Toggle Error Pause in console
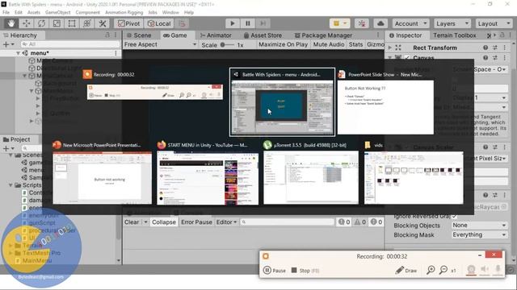517x290 pixels. [x=196, y=222]
